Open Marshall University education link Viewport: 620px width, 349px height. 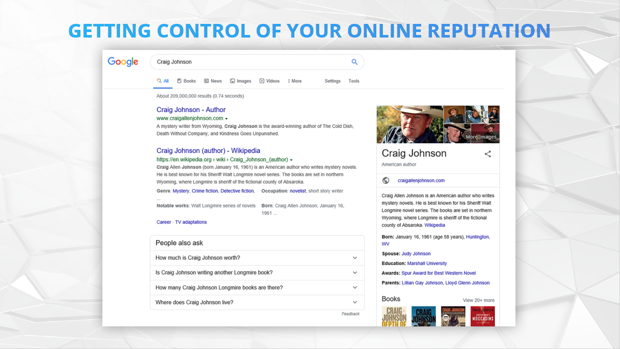click(427, 264)
